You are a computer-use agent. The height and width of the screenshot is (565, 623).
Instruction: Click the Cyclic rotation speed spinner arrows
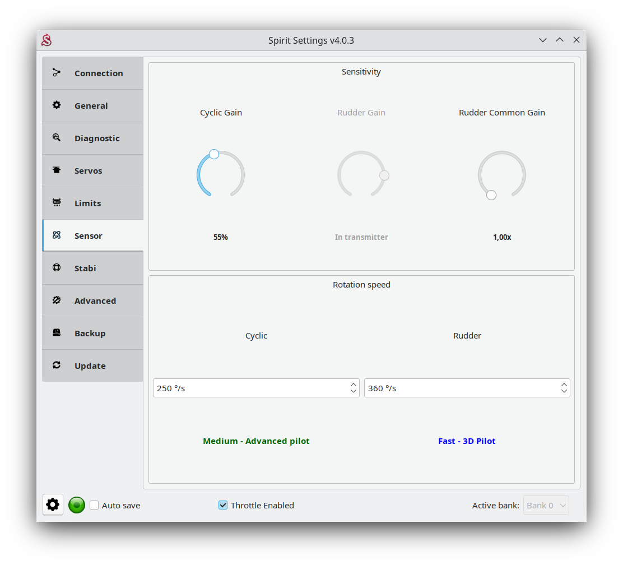pos(353,388)
